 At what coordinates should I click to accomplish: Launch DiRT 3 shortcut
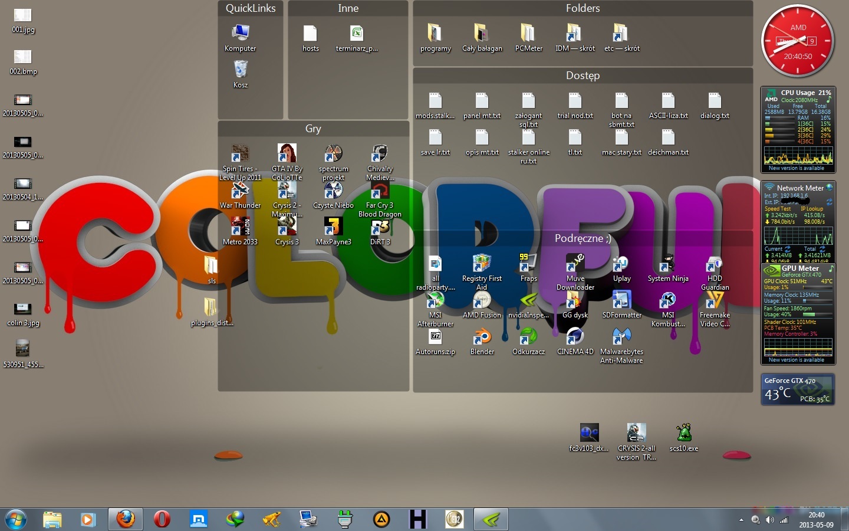pos(380,232)
